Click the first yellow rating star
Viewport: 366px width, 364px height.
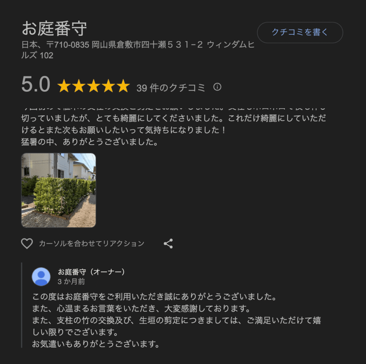tap(64, 86)
